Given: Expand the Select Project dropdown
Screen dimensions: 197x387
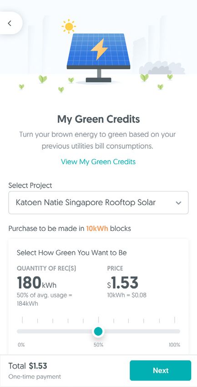Looking at the screenshot, I should tap(98, 203).
